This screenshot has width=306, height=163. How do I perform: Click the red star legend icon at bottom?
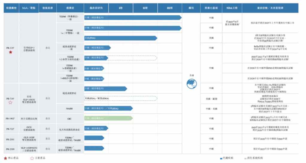(5, 158)
